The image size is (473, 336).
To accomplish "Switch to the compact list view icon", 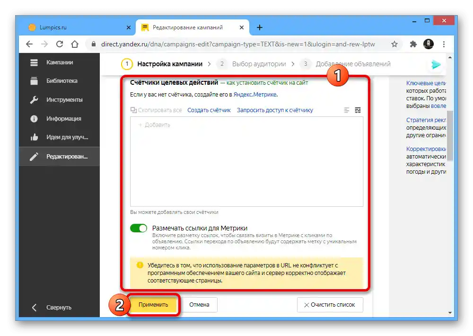I will pos(347,110).
